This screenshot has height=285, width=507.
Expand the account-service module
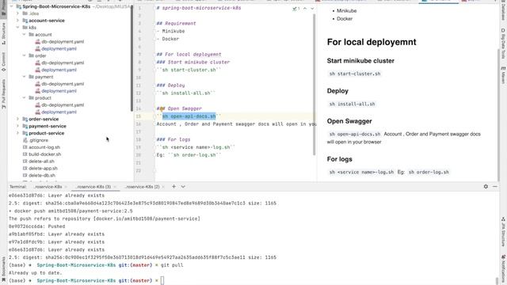pos(17,21)
